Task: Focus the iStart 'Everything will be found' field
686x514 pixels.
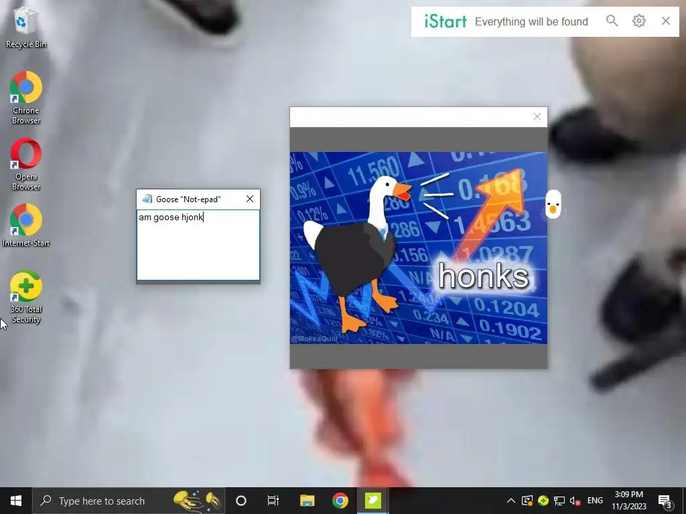Action: coord(531,21)
